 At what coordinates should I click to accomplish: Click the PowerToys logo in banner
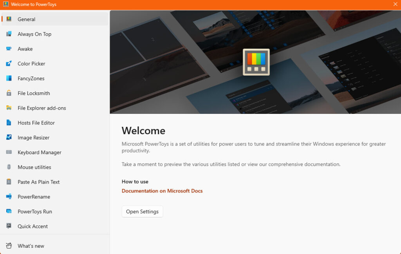pyautogui.click(x=256, y=62)
